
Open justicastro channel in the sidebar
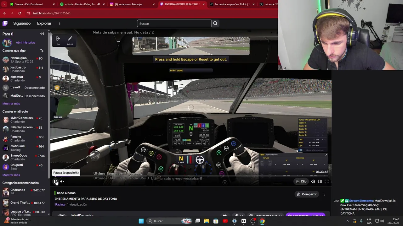(25, 69)
